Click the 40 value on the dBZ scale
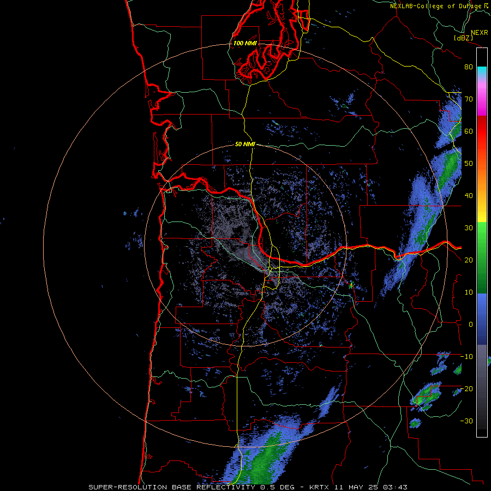 point(469,196)
